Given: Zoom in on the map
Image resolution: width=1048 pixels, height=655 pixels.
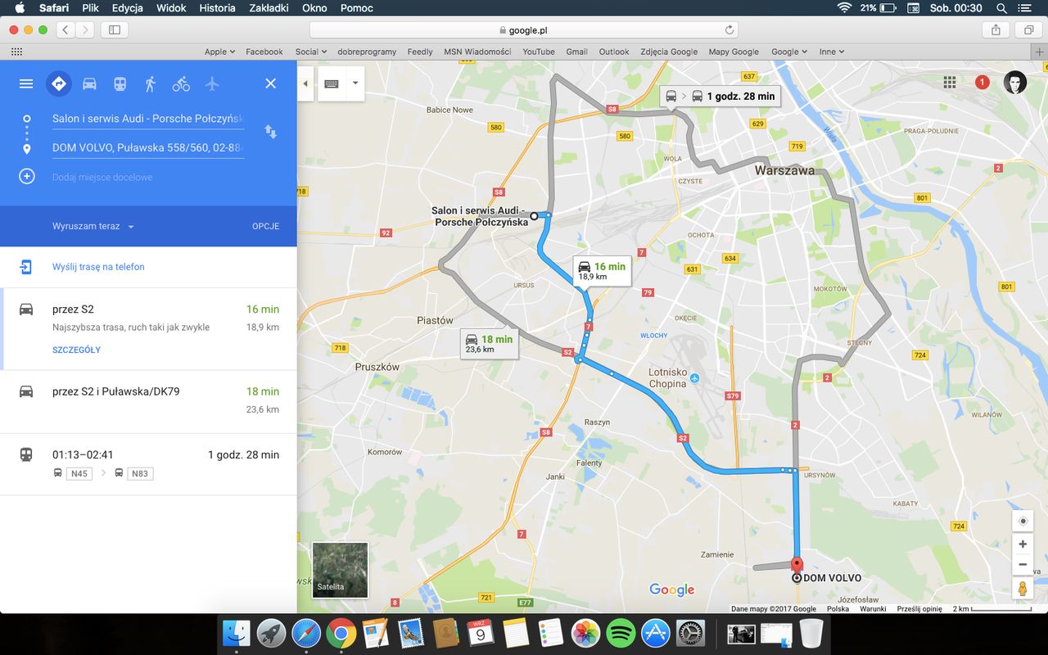Looking at the screenshot, I should click(x=1023, y=544).
